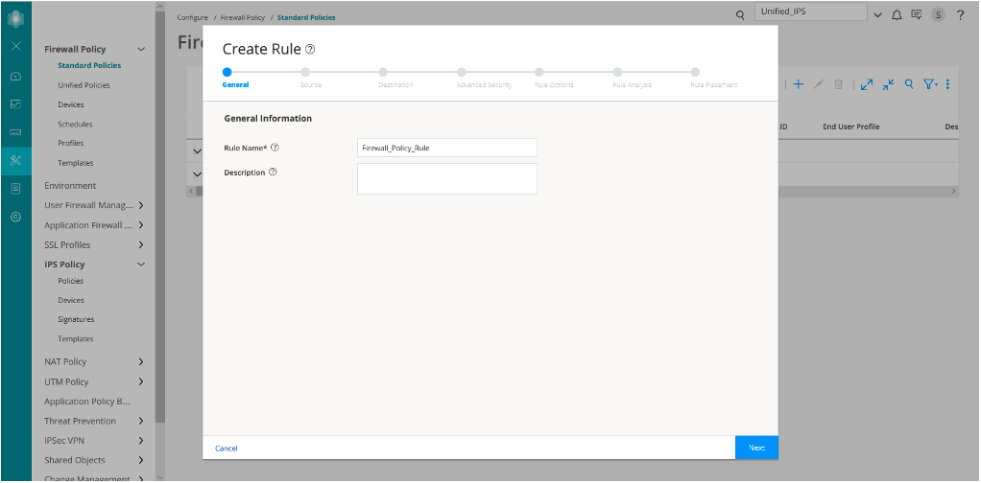This screenshot has height=483, width=981.
Task: Click the Configure tools icon in sidebar
Action: tap(15, 160)
